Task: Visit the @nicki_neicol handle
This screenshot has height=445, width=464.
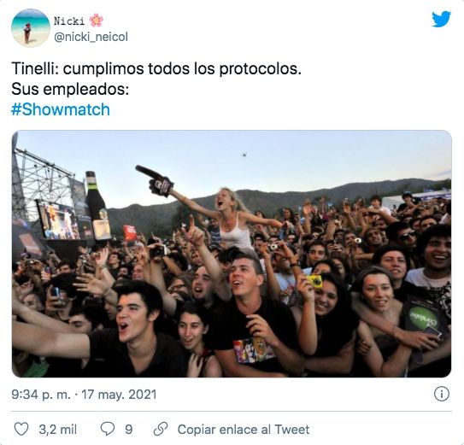Action: (x=91, y=37)
